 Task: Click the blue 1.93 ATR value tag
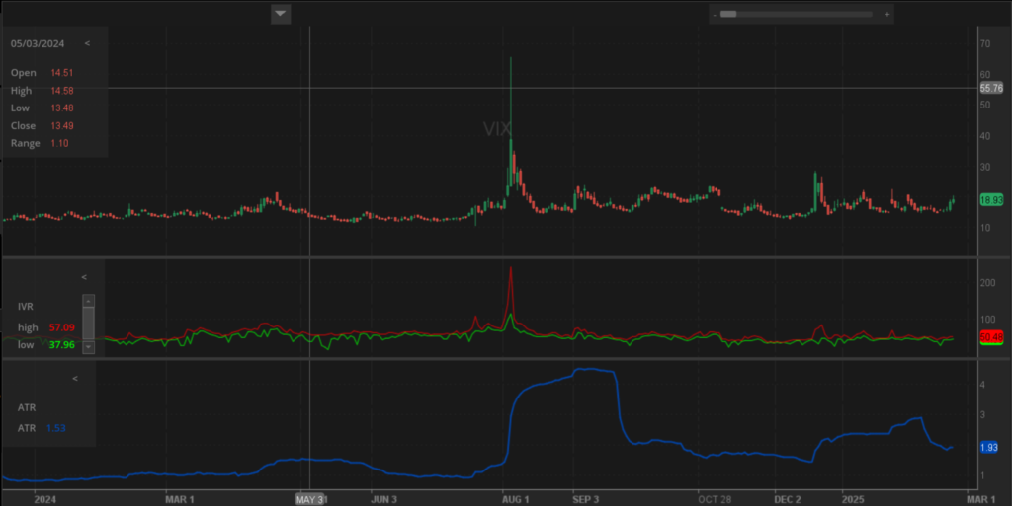[x=988, y=447]
